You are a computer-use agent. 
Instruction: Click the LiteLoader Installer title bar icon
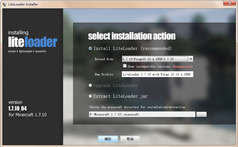(x=5, y=4)
